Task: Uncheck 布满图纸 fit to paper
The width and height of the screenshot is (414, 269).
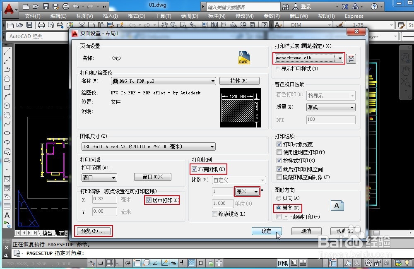Action: pos(195,169)
